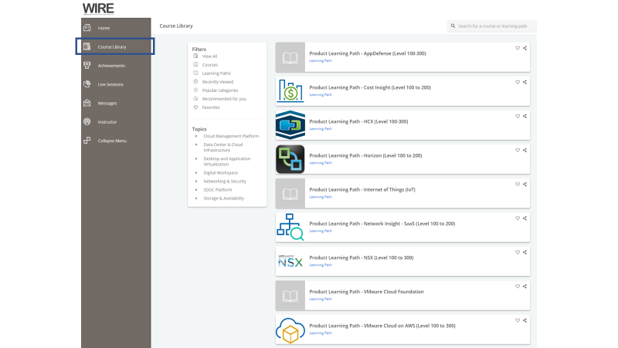Click Collapse Menu in the sidebar
The image size is (618, 348).
(x=112, y=141)
